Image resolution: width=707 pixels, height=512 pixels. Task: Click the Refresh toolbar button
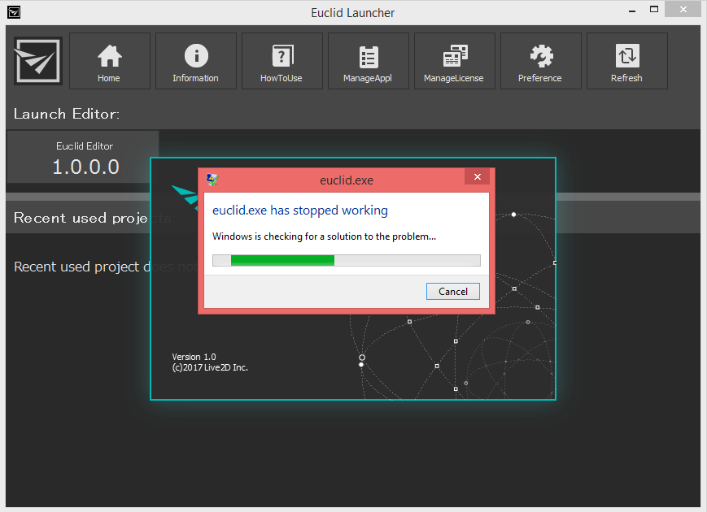pyautogui.click(x=626, y=61)
